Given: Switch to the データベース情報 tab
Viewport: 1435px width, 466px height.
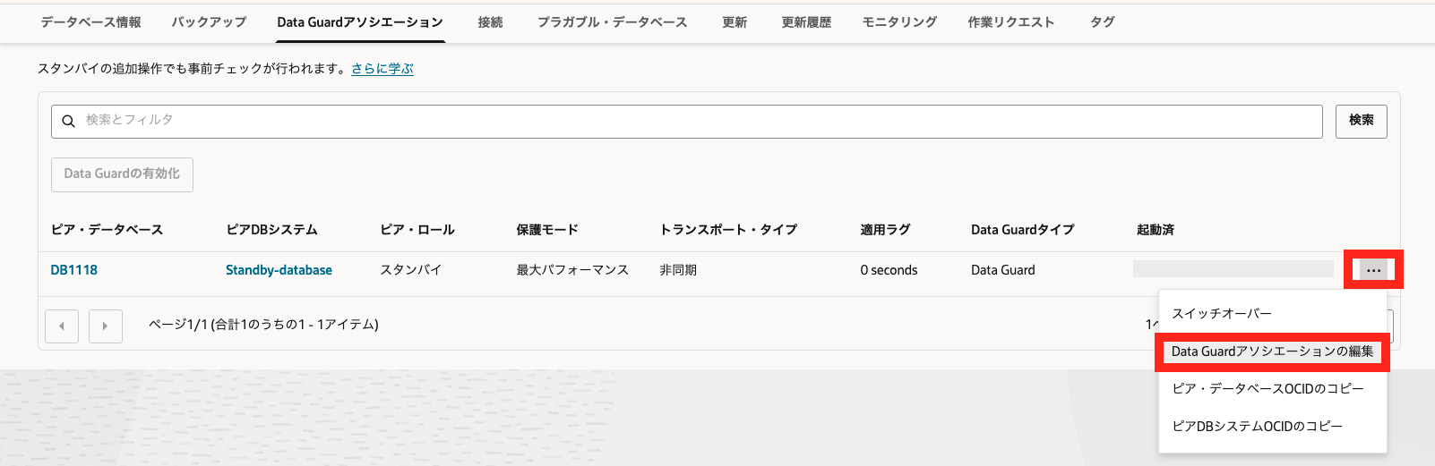Looking at the screenshot, I should point(90,22).
